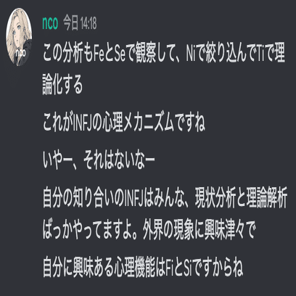
Task: Click the green username nco
Action: point(50,23)
